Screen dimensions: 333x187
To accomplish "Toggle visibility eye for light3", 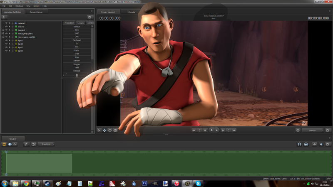I will point(6,47).
